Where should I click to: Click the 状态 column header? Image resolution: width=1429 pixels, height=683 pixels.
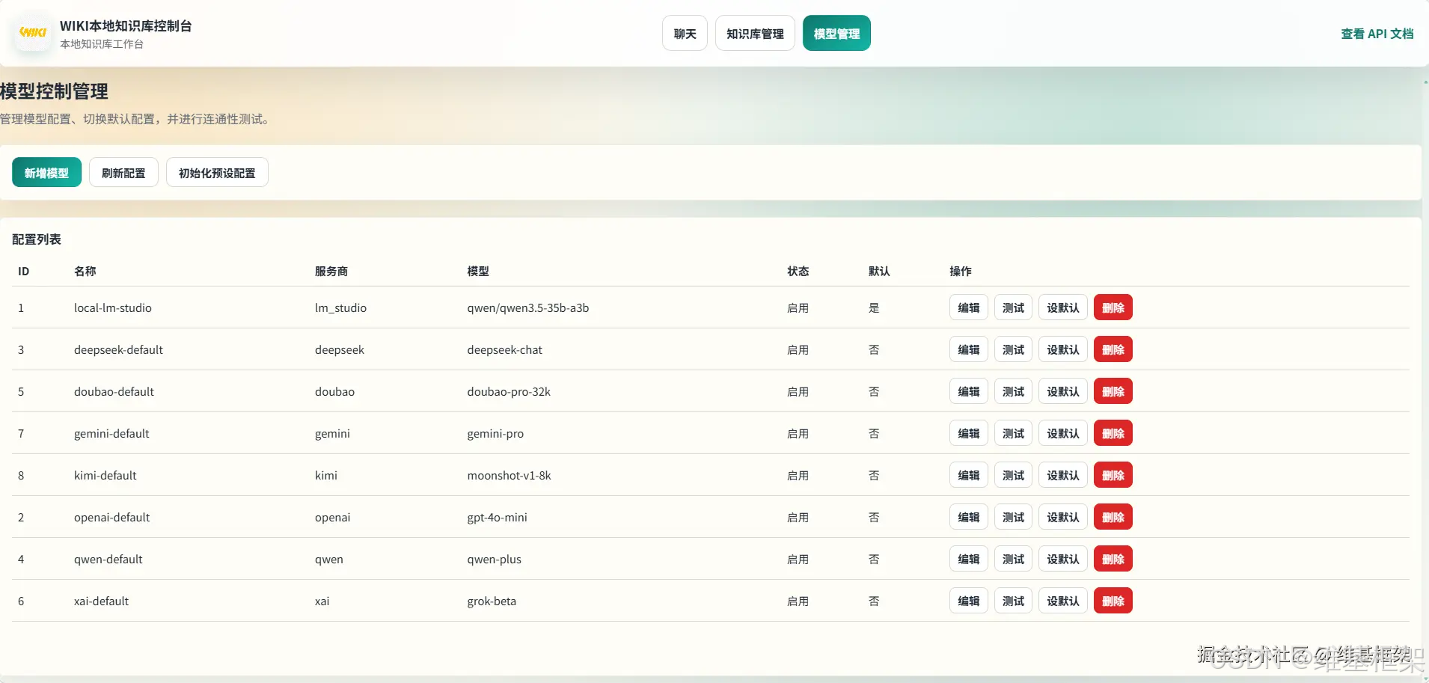[x=798, y=271]
